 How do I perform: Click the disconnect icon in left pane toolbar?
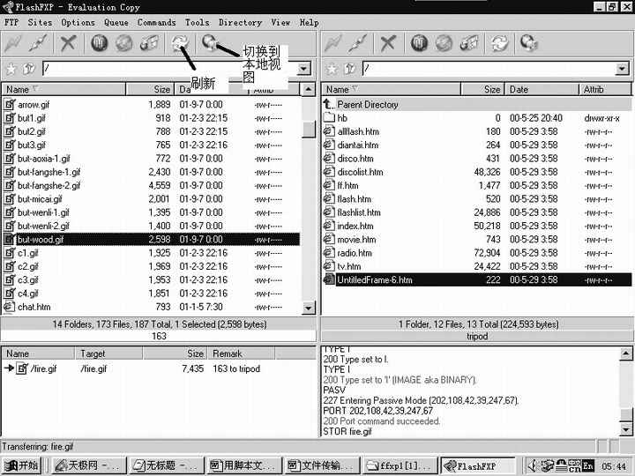click(40, 42)
